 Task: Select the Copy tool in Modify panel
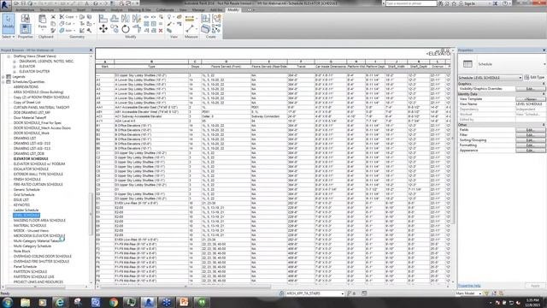115,29
